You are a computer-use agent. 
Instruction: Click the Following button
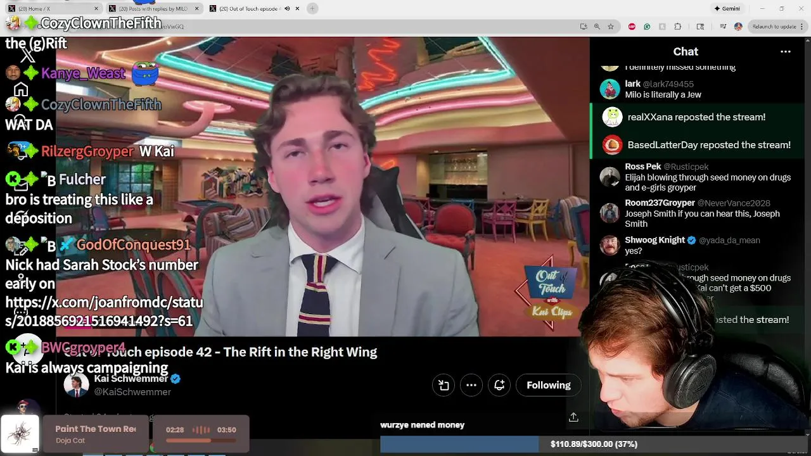549,385
